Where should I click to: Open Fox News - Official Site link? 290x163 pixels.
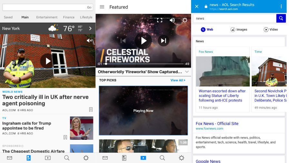point(217,123)
